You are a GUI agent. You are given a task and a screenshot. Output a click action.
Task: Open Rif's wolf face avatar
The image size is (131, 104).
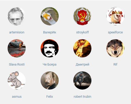pyautogui.click(x=115, y=48)
